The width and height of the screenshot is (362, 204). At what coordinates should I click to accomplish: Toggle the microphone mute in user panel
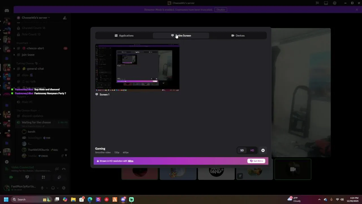(42, 188)
